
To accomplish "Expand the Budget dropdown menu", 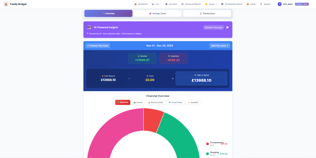I will (x=211, y=4).
